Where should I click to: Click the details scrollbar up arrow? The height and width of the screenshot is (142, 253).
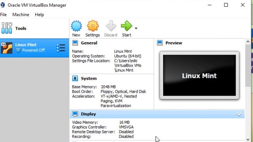[x=248, y=42]
